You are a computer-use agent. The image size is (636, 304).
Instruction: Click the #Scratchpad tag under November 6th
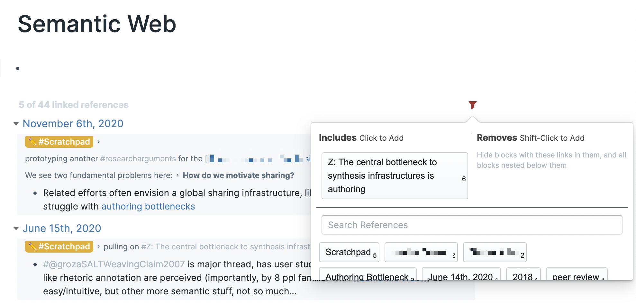[59, 142]
